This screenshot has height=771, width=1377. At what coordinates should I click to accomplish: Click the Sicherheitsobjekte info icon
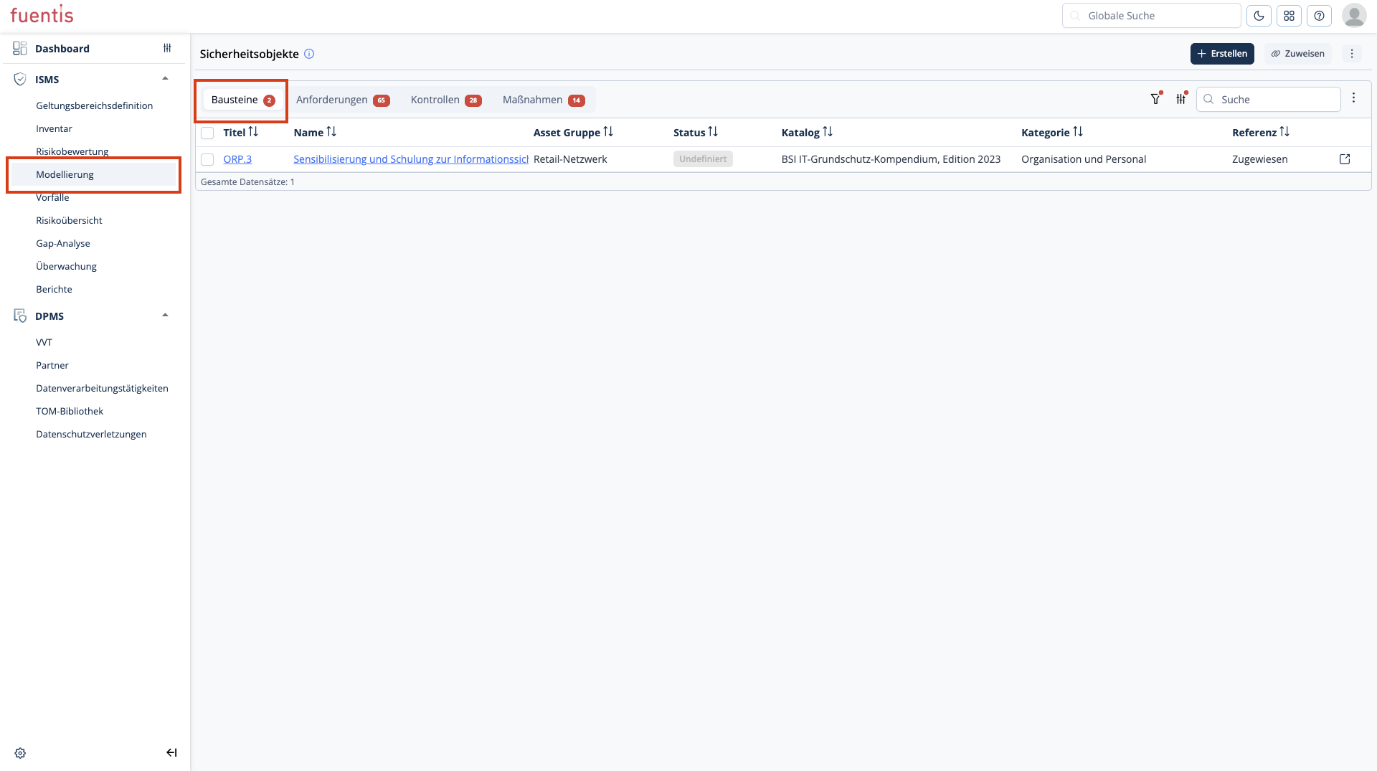coord(309,54)
